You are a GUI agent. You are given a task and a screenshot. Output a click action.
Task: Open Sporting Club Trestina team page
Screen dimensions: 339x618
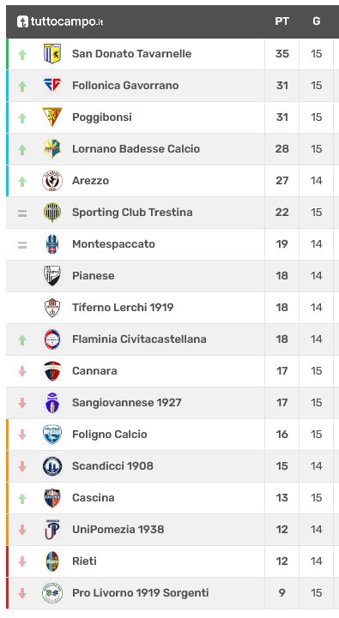click(132, 212)
